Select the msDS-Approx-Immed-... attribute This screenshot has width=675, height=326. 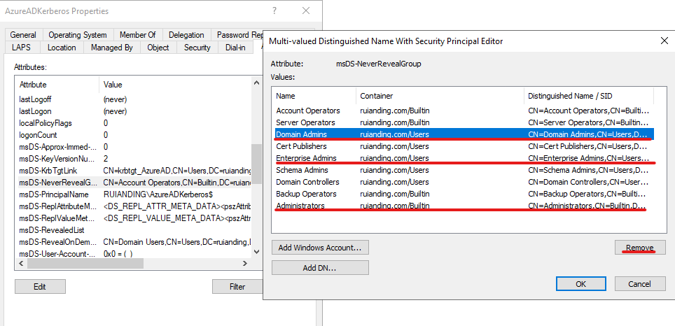pyautogui.click(x=134, y=147)
